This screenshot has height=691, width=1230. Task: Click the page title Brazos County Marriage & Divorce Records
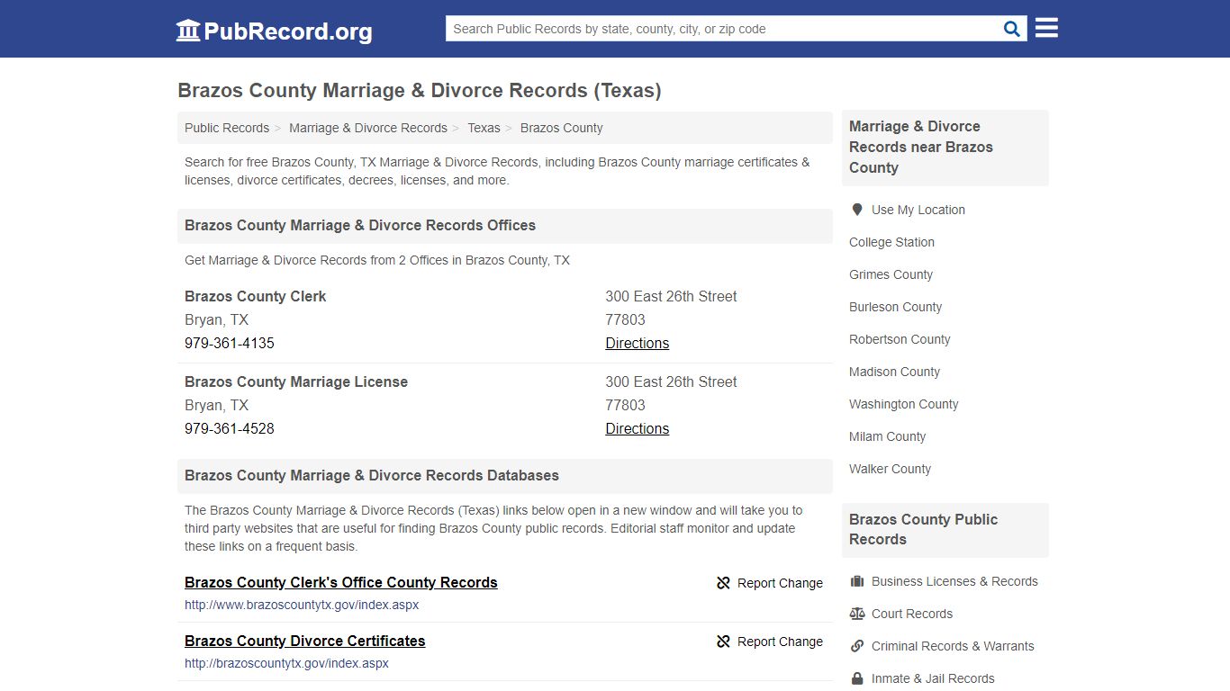(x=420, y=90)
